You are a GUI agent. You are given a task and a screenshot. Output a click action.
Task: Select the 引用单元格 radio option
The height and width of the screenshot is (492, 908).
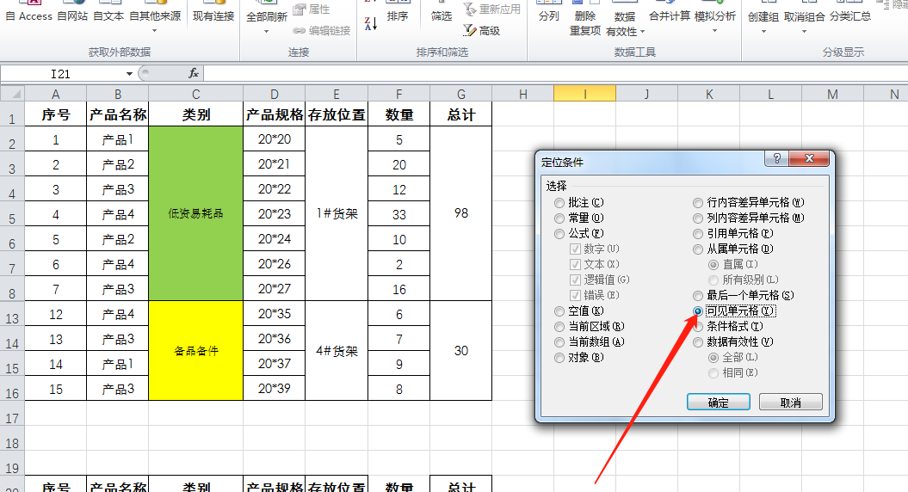click(x=698, y=234)
